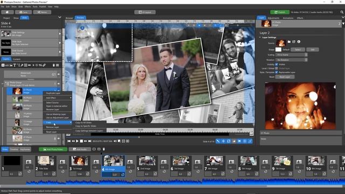Browse source file with folder icon
Screen dimensions: 345x194
tap(289, 41)
